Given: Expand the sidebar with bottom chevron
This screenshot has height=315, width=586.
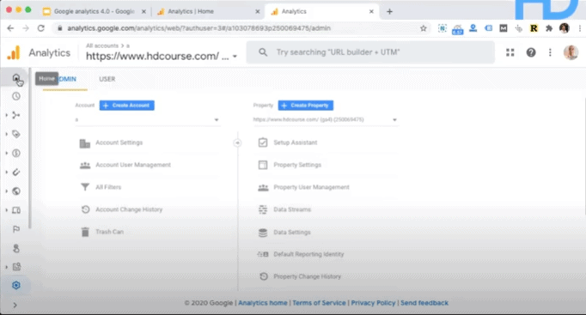Looking at the screenshot, I should (x=15, y=306).
